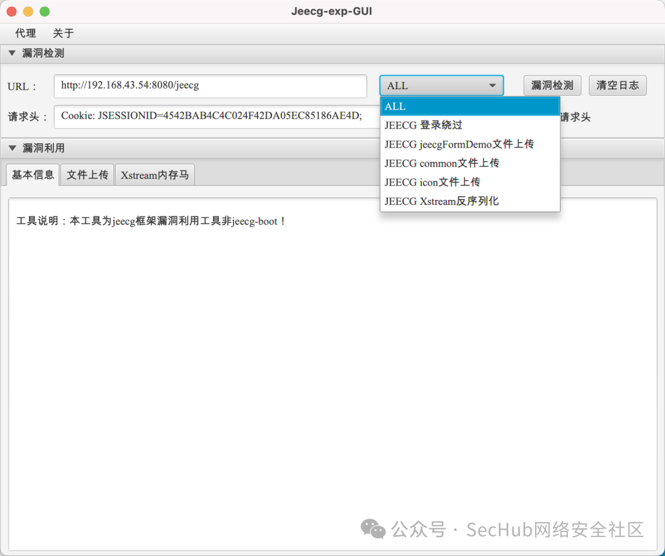Collapse the 漏洞检测 section triangle
Image resolution: width=665 pixels, height=556 pixels.
(x=12, y=53)
